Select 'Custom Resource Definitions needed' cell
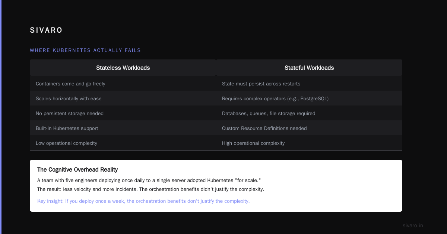 click(309, 128)
